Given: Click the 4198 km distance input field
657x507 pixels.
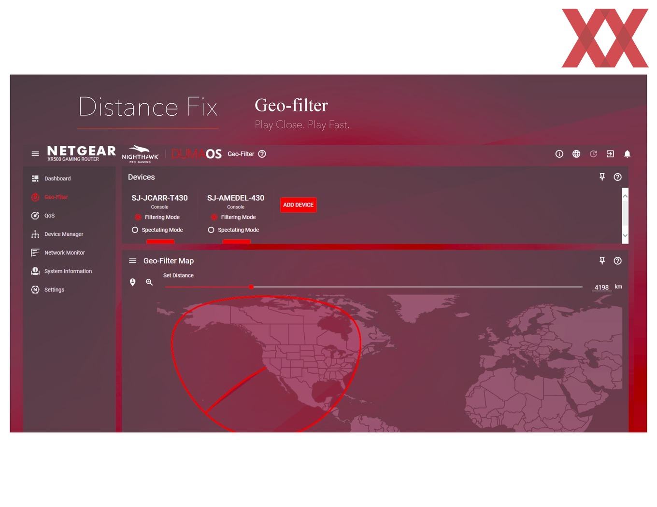Looking at the screenshot, I should coord(601,287).
